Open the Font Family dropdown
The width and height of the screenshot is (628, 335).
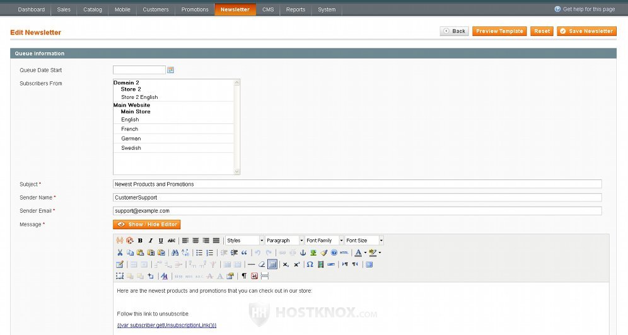[x=325, y=241]
